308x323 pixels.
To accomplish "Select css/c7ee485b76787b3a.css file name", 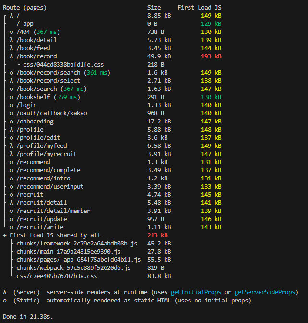I will coord(57,276).
